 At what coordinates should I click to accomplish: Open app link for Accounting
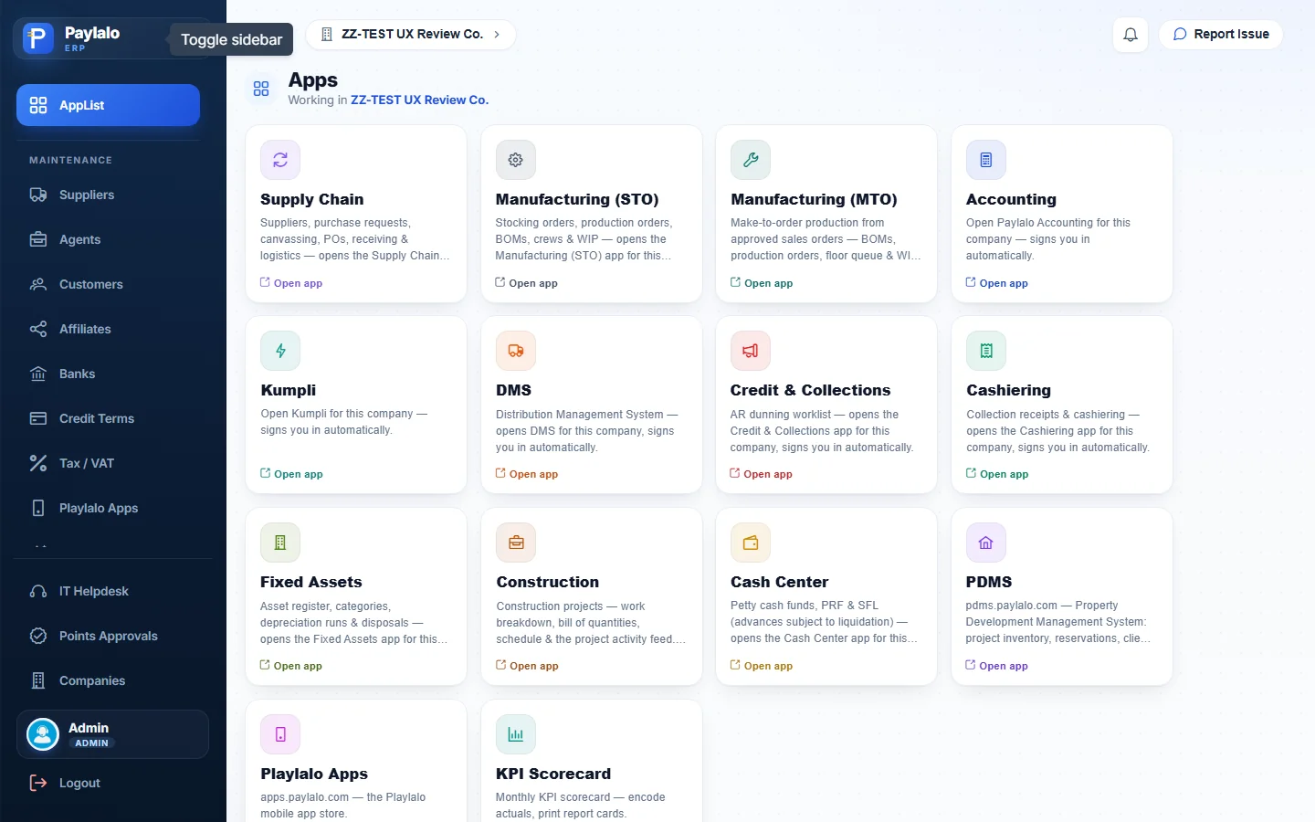(997, 283)
